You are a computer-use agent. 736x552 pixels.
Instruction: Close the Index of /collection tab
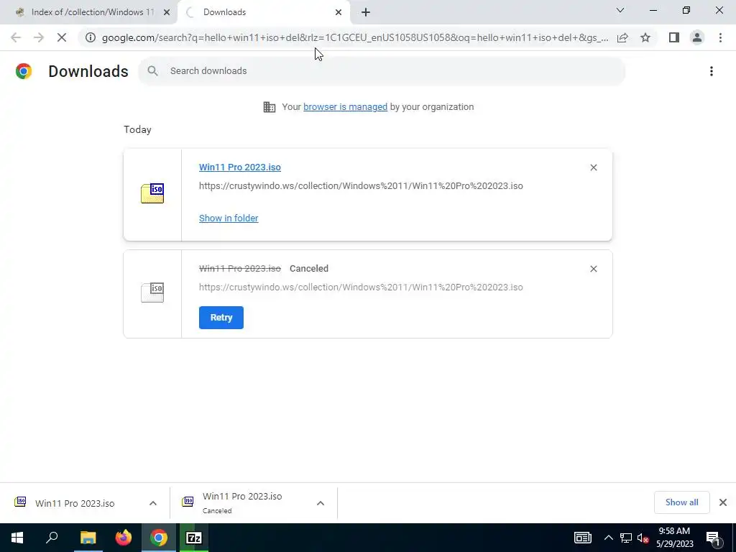pyautogui.click(x=167, y=12)
